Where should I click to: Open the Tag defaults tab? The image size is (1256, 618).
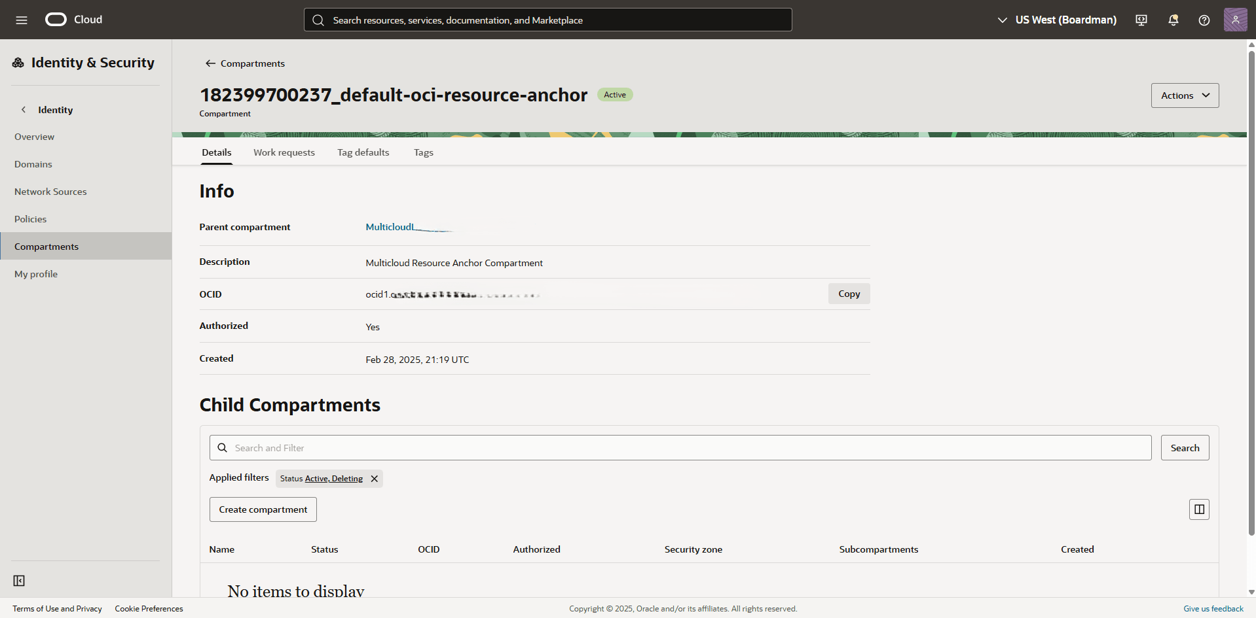coord(363,152)
